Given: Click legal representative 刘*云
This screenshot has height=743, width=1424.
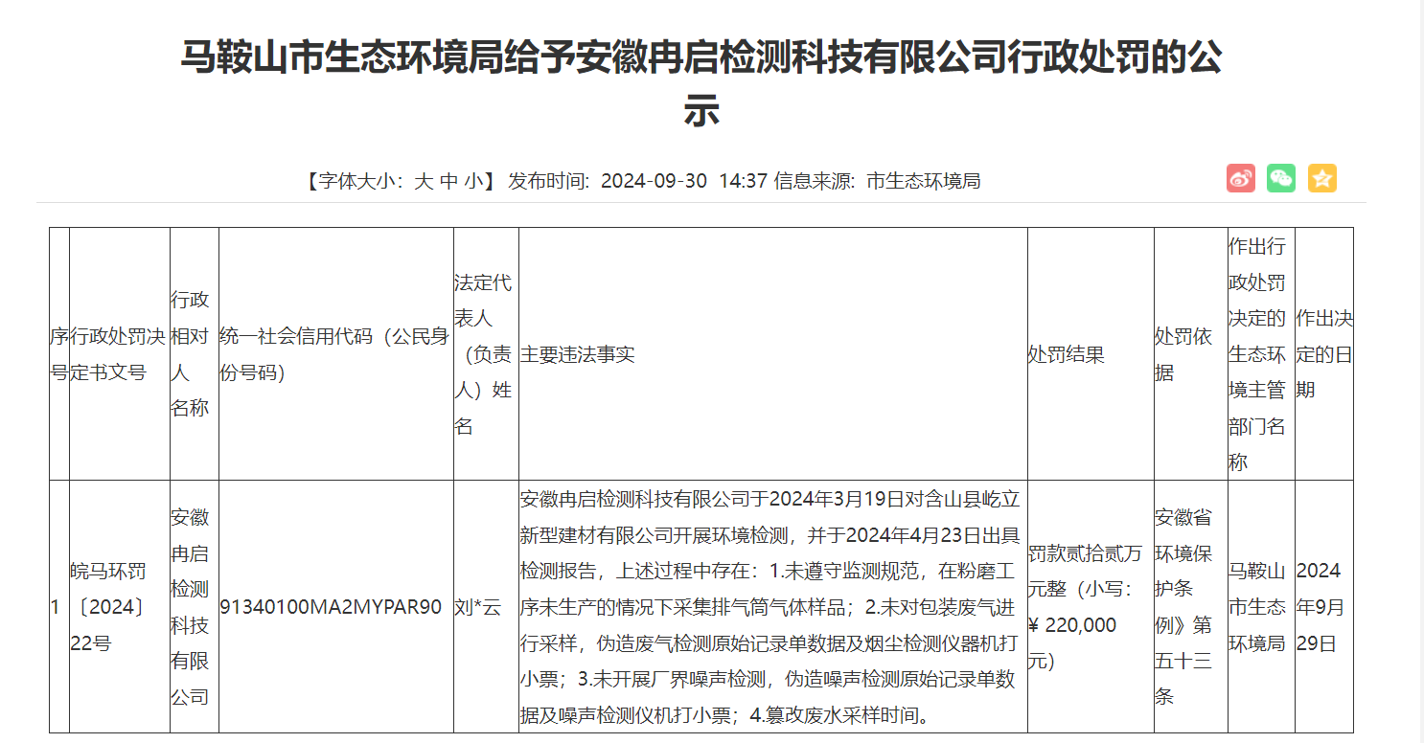Looking at the screenshot, I should 486,607.
